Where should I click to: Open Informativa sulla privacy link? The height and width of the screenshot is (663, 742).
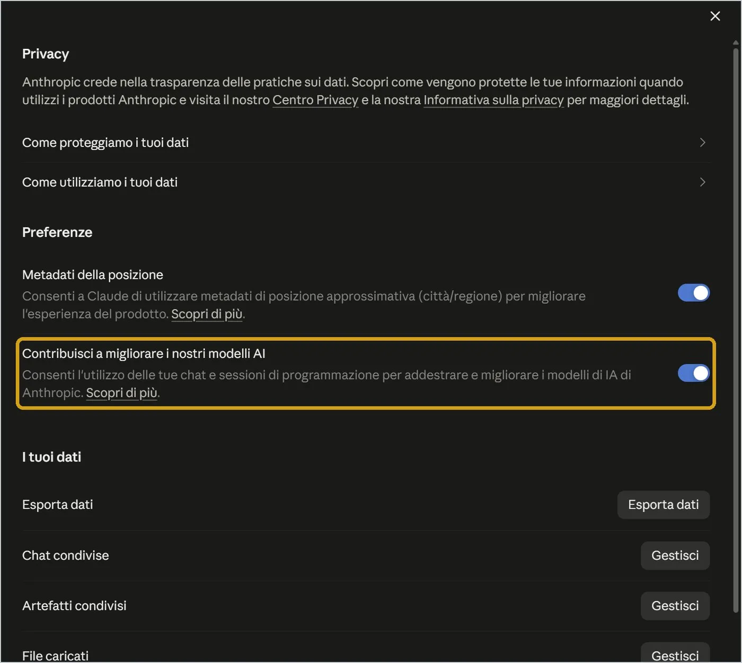pyautogui.click(x=493, y=100)
